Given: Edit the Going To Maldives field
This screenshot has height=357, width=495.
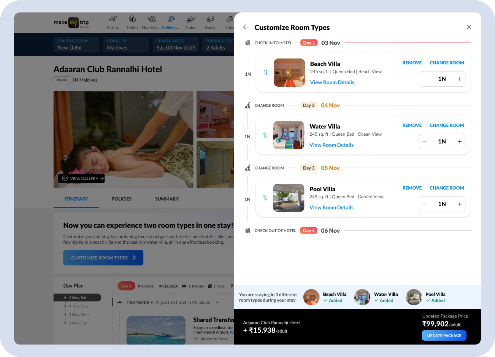Looking at the screenshot, I should (x=126, y=45).
